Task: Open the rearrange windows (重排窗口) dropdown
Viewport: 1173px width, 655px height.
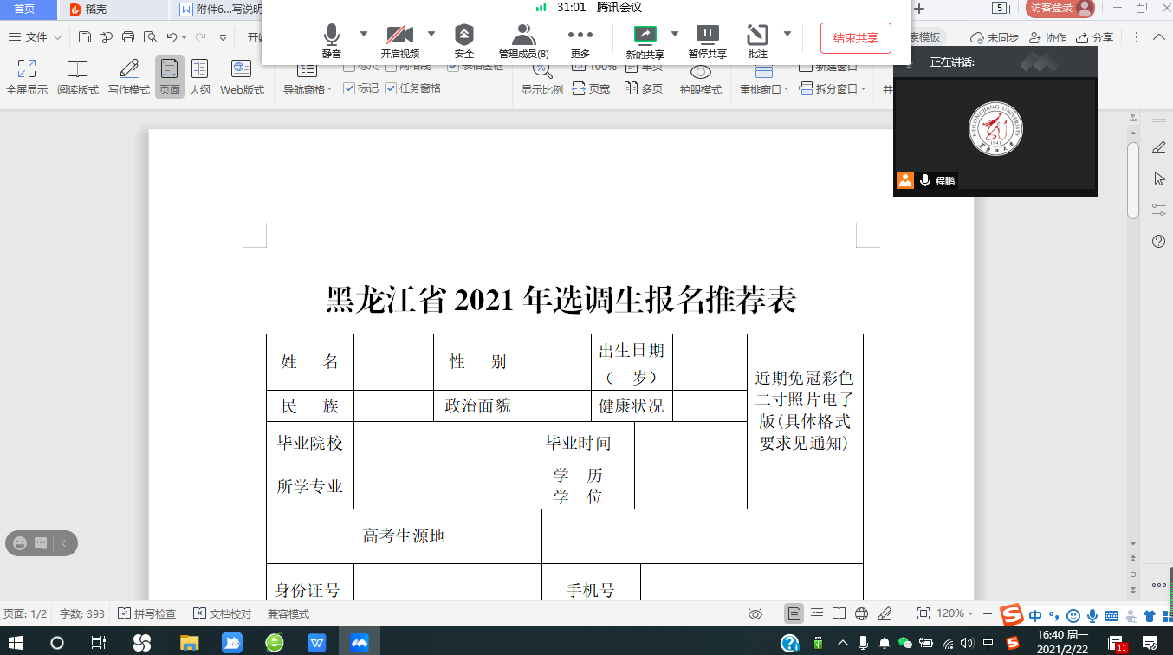Action: point(764,89)
